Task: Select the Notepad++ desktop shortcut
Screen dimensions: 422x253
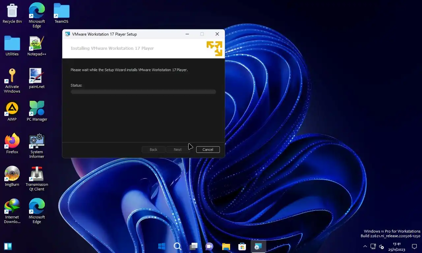Action: click(x=37, y=46)
